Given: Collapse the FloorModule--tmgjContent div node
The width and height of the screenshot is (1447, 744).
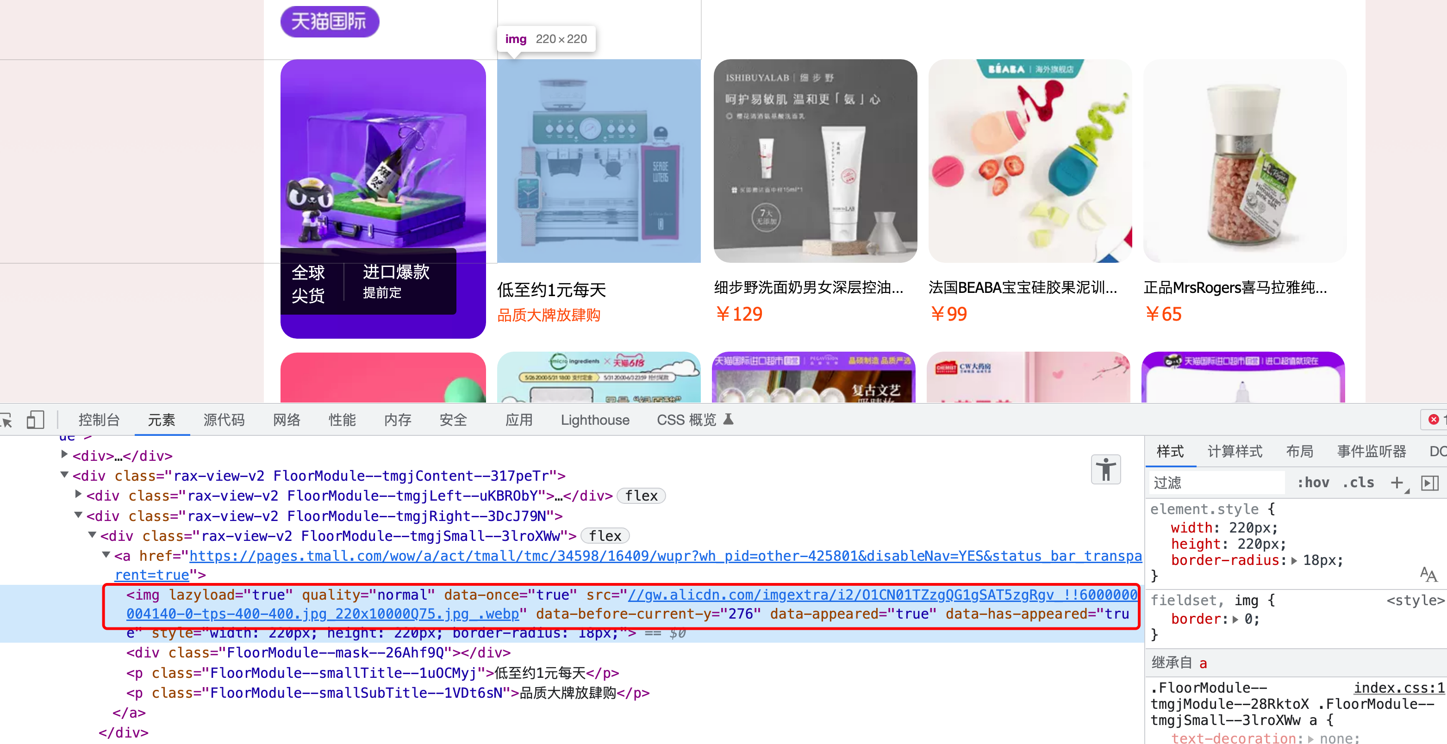Looking at the screenshot, I should pyautogui.click(x=65, y=474).
